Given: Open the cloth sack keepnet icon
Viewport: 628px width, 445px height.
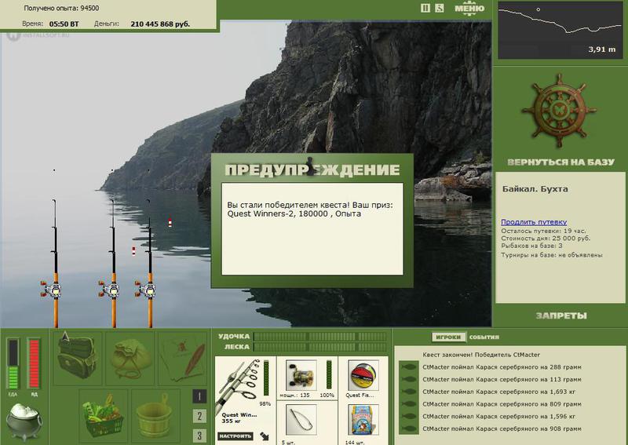Looking at the screenshot, I should coord(130,359).
